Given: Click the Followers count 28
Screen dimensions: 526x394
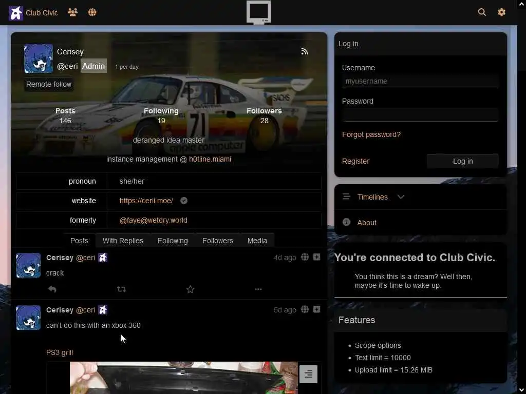Looking at the screenshot, I should click(265, 121).
